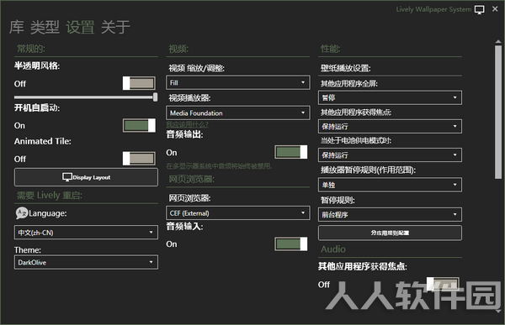Click the 壁纸播放设置: label
The width and height of the screenshot is (505, 325).
pyautogui.click(x=345, y=68)
